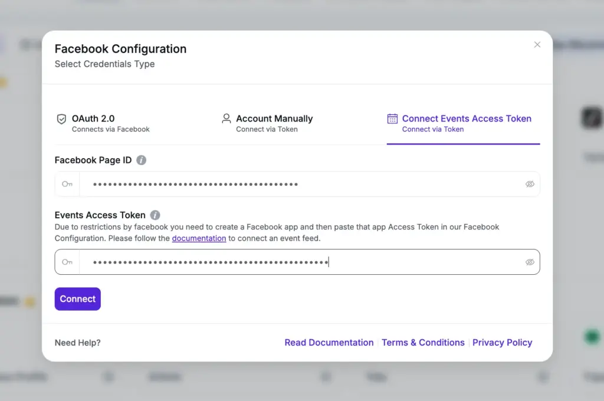Image resolution: width=604 pixels, height=401 pixels.
Task: Open Terms & Conditions link
Action: pos(423,343)
